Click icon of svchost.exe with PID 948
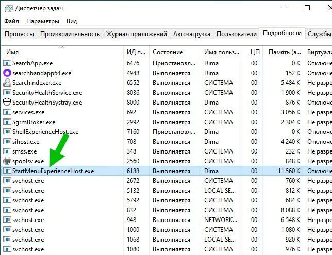Screen dimensions: 332x255 7,220
